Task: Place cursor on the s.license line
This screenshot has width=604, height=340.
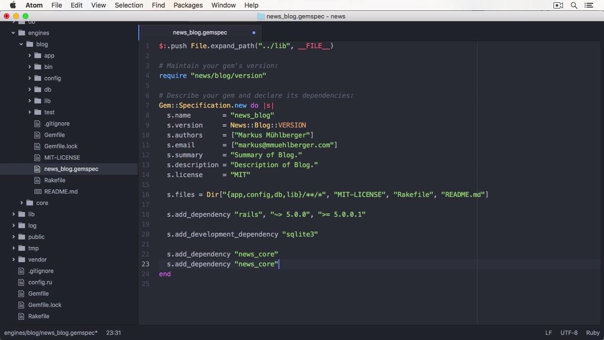Action: (x=208, y=175)
